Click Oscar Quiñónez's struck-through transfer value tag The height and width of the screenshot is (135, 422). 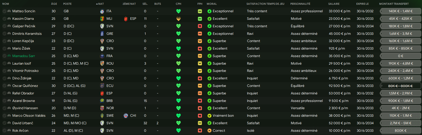400,86
